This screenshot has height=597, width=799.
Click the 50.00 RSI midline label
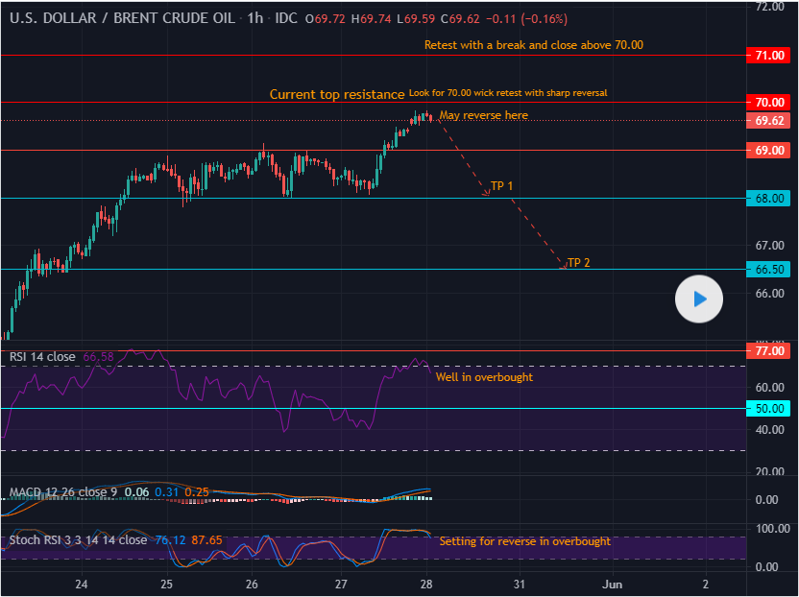point(768,409)
